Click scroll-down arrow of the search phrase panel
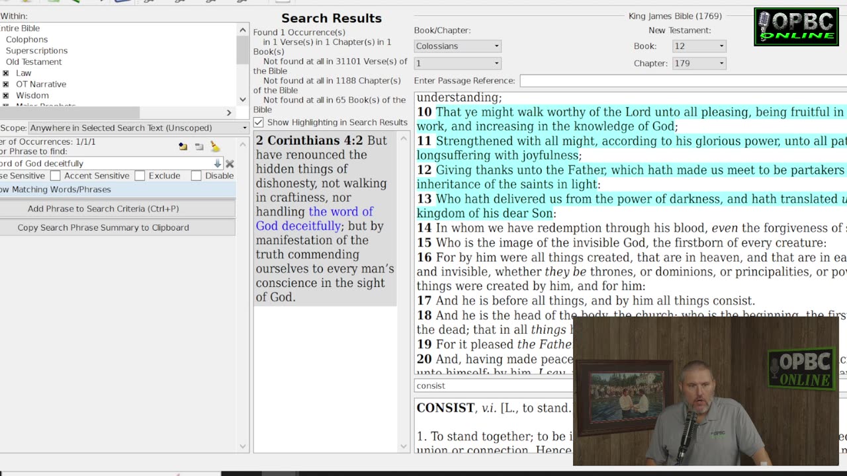 [242, 446]
